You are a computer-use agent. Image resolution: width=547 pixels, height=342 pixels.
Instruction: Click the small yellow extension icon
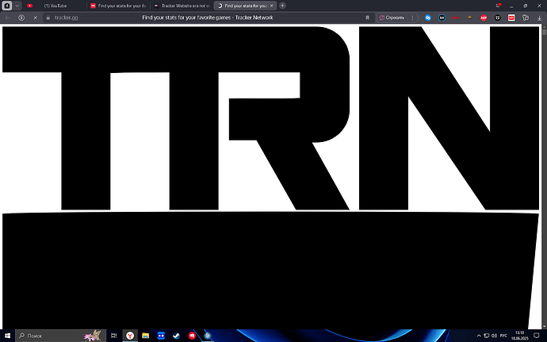469,17
